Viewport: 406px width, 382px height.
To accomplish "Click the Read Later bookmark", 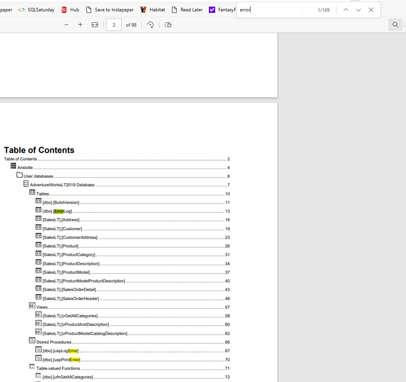I will pos(187,10).
